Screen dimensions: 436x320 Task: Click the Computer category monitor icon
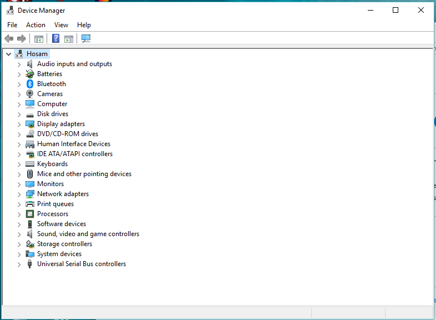tap(30, 104)
